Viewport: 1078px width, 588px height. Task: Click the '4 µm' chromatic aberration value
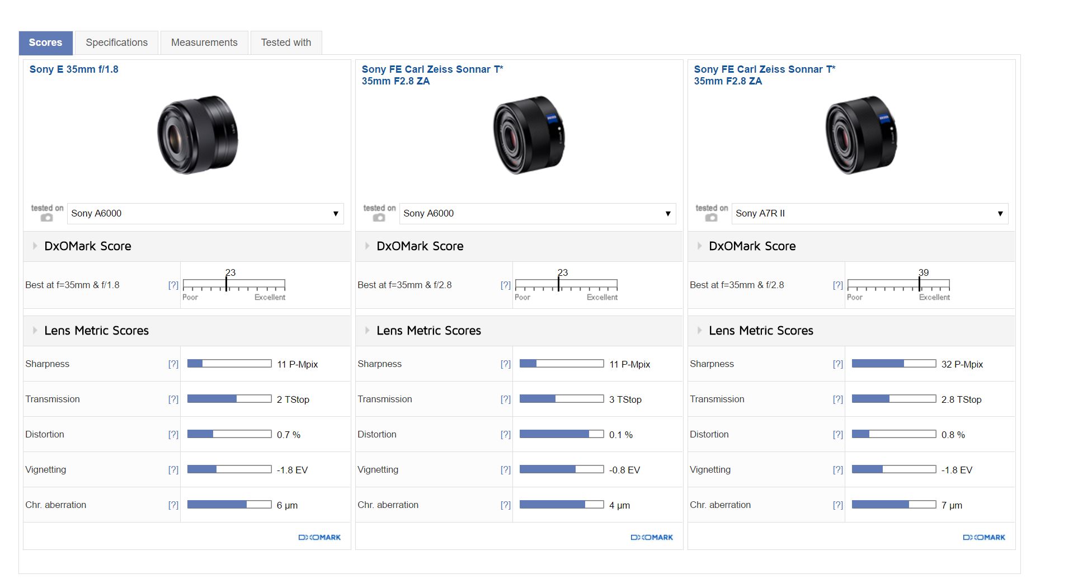[x=619, y=505]
